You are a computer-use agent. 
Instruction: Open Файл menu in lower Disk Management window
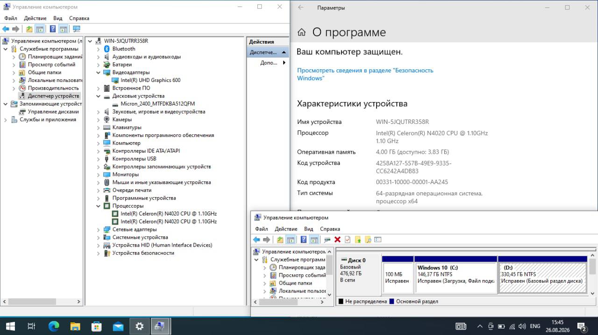262,229
